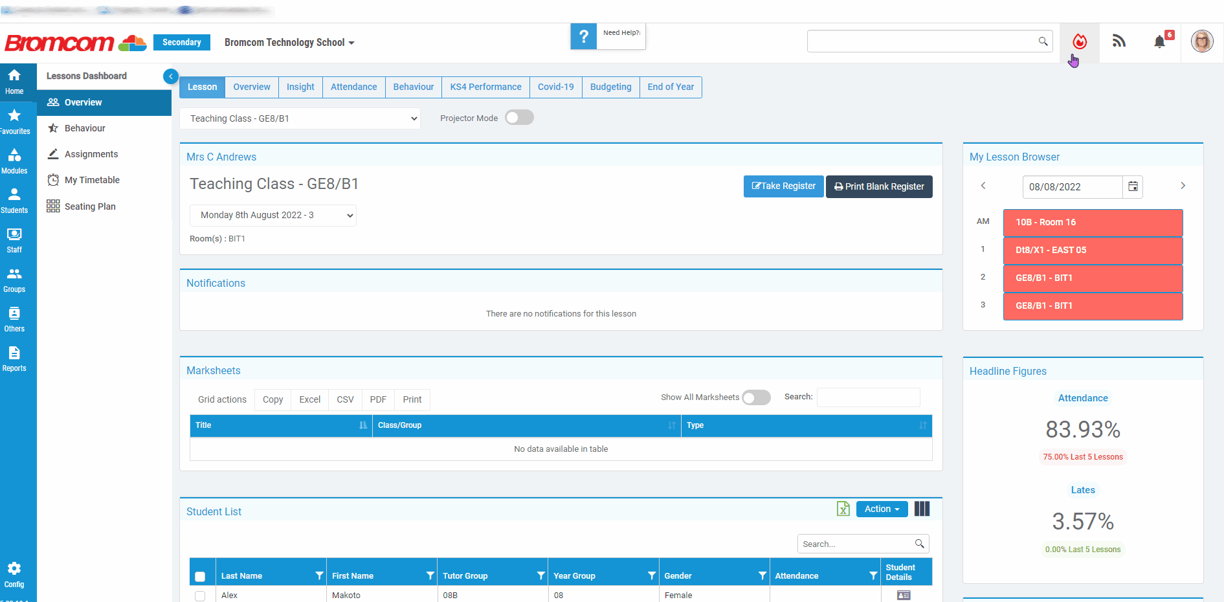Click Alex Makoto's student details card icon
Viewport: 1224px width, 602px height.
coord(904,595)
